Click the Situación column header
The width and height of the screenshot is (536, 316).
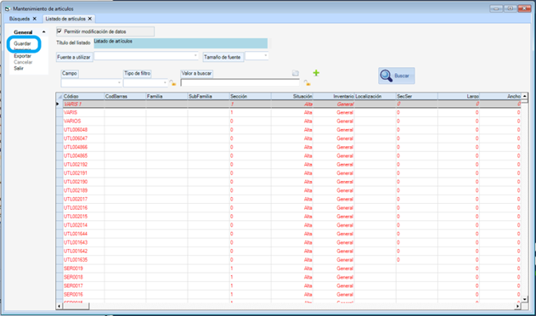click(292, 97)
